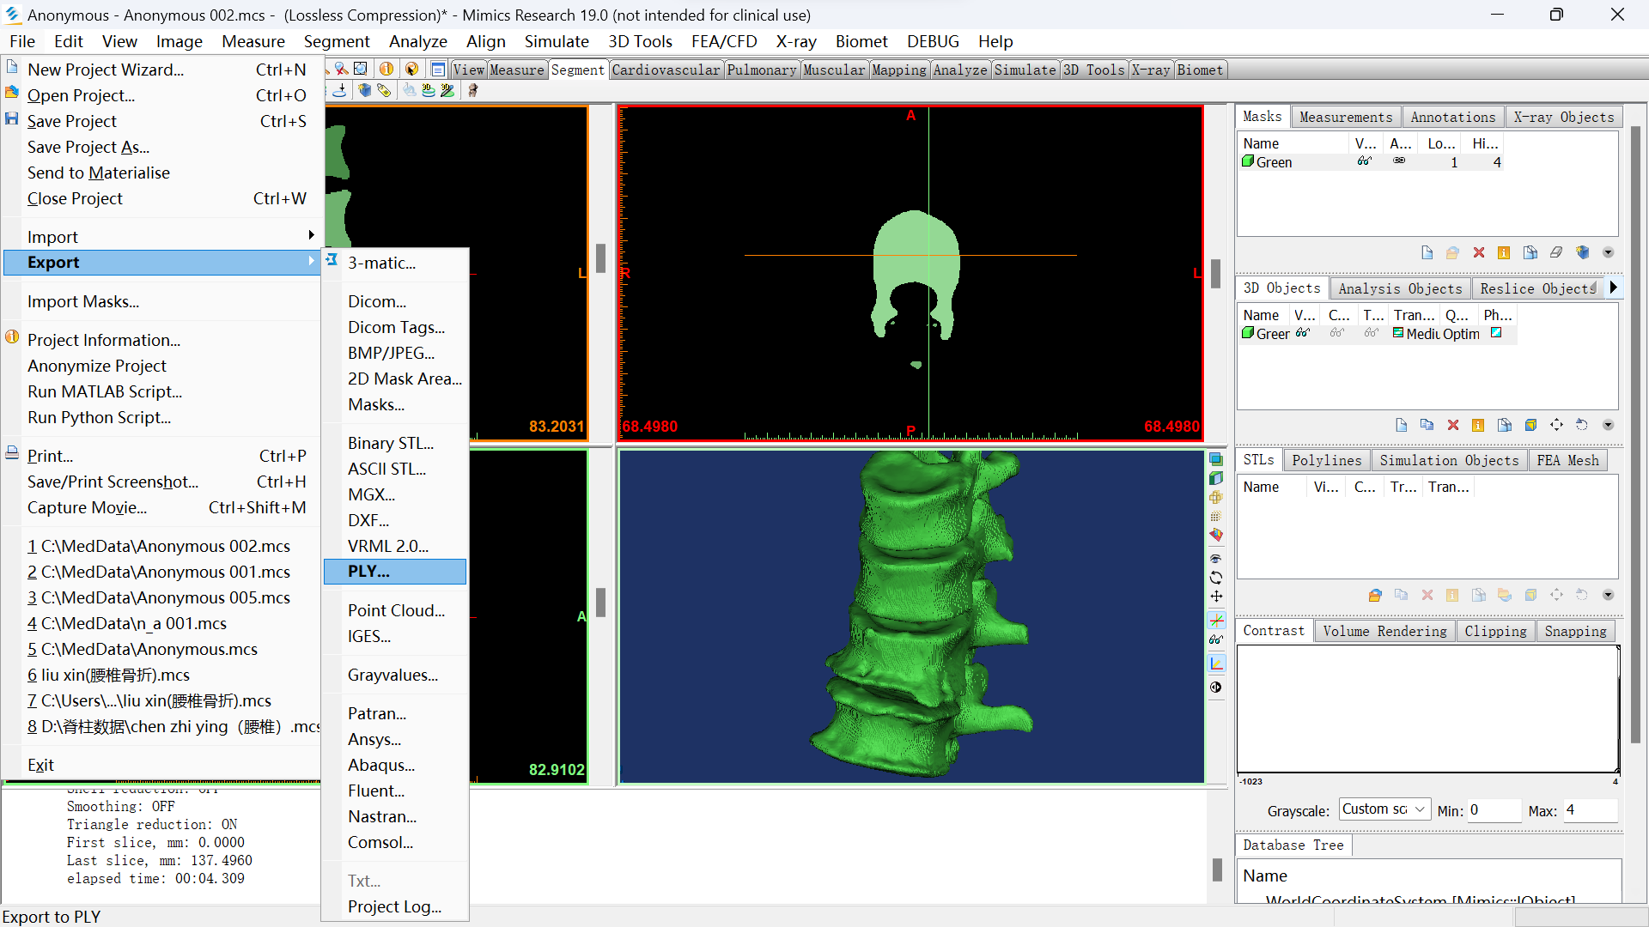Click the pan view icon in 3D toolbar
The width and height of the screenshot is (1649, 927).
1216,597
